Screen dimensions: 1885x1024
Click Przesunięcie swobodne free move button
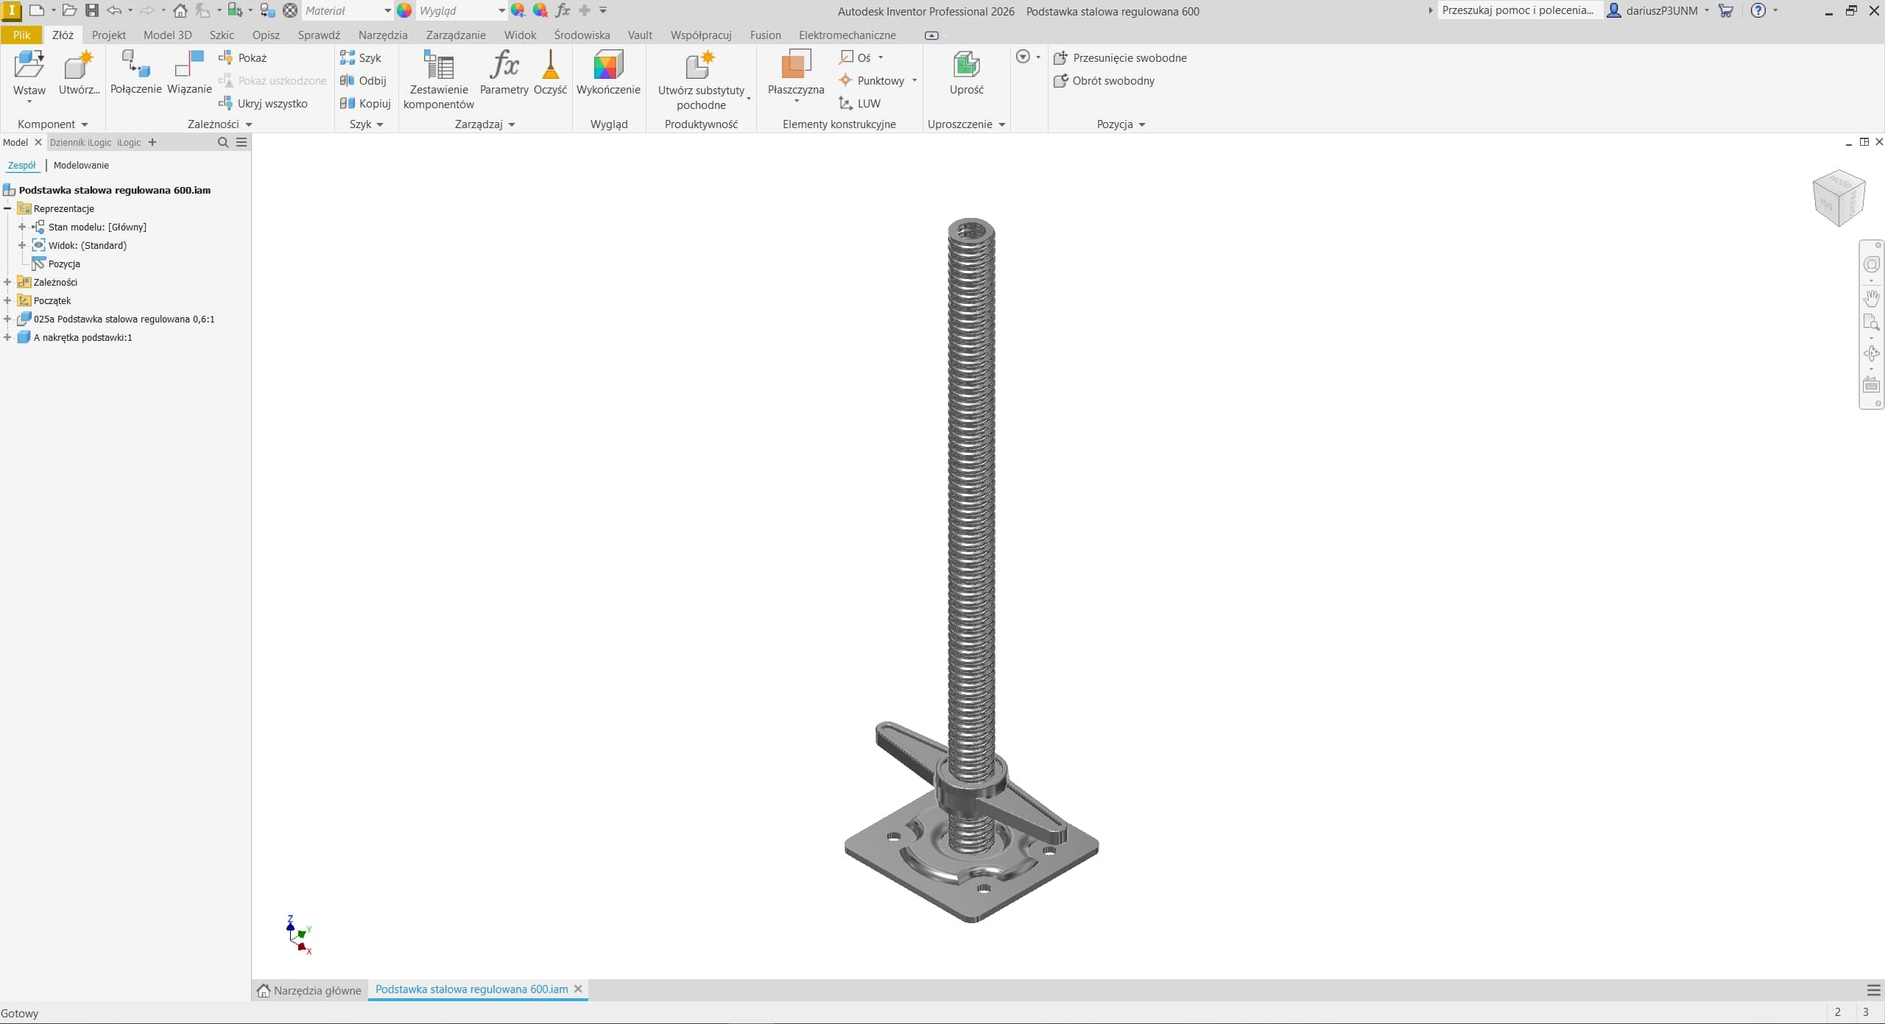[x=1121, y=57]
